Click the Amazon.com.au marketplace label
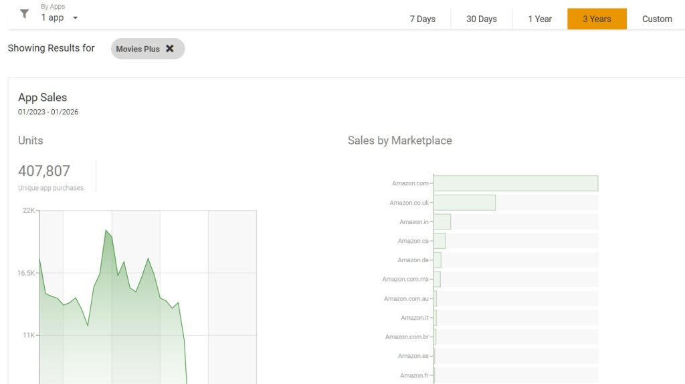 coord(406,299)
